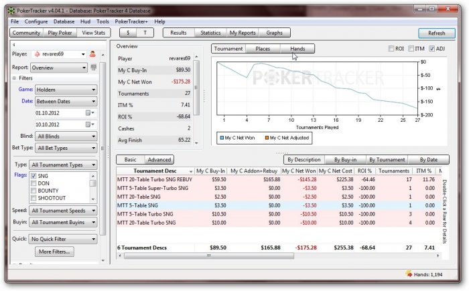Switch to the Basic stats tab

coord(131,159)
